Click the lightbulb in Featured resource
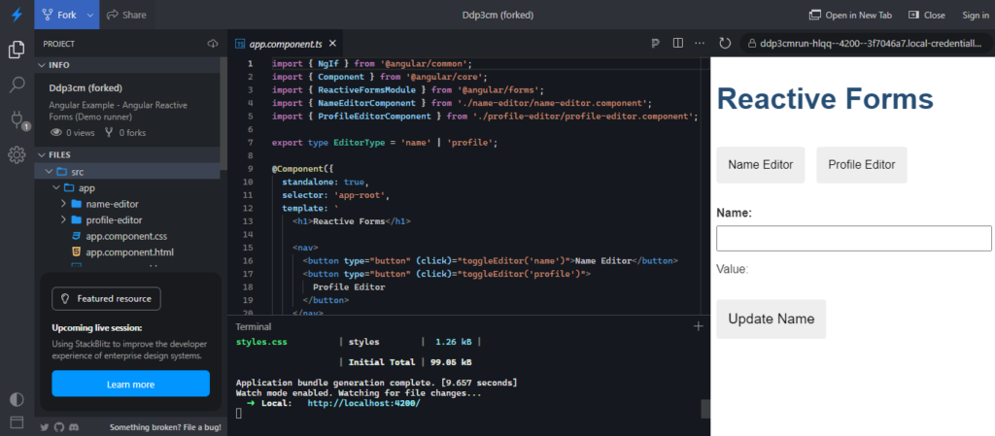 [65, 298]
